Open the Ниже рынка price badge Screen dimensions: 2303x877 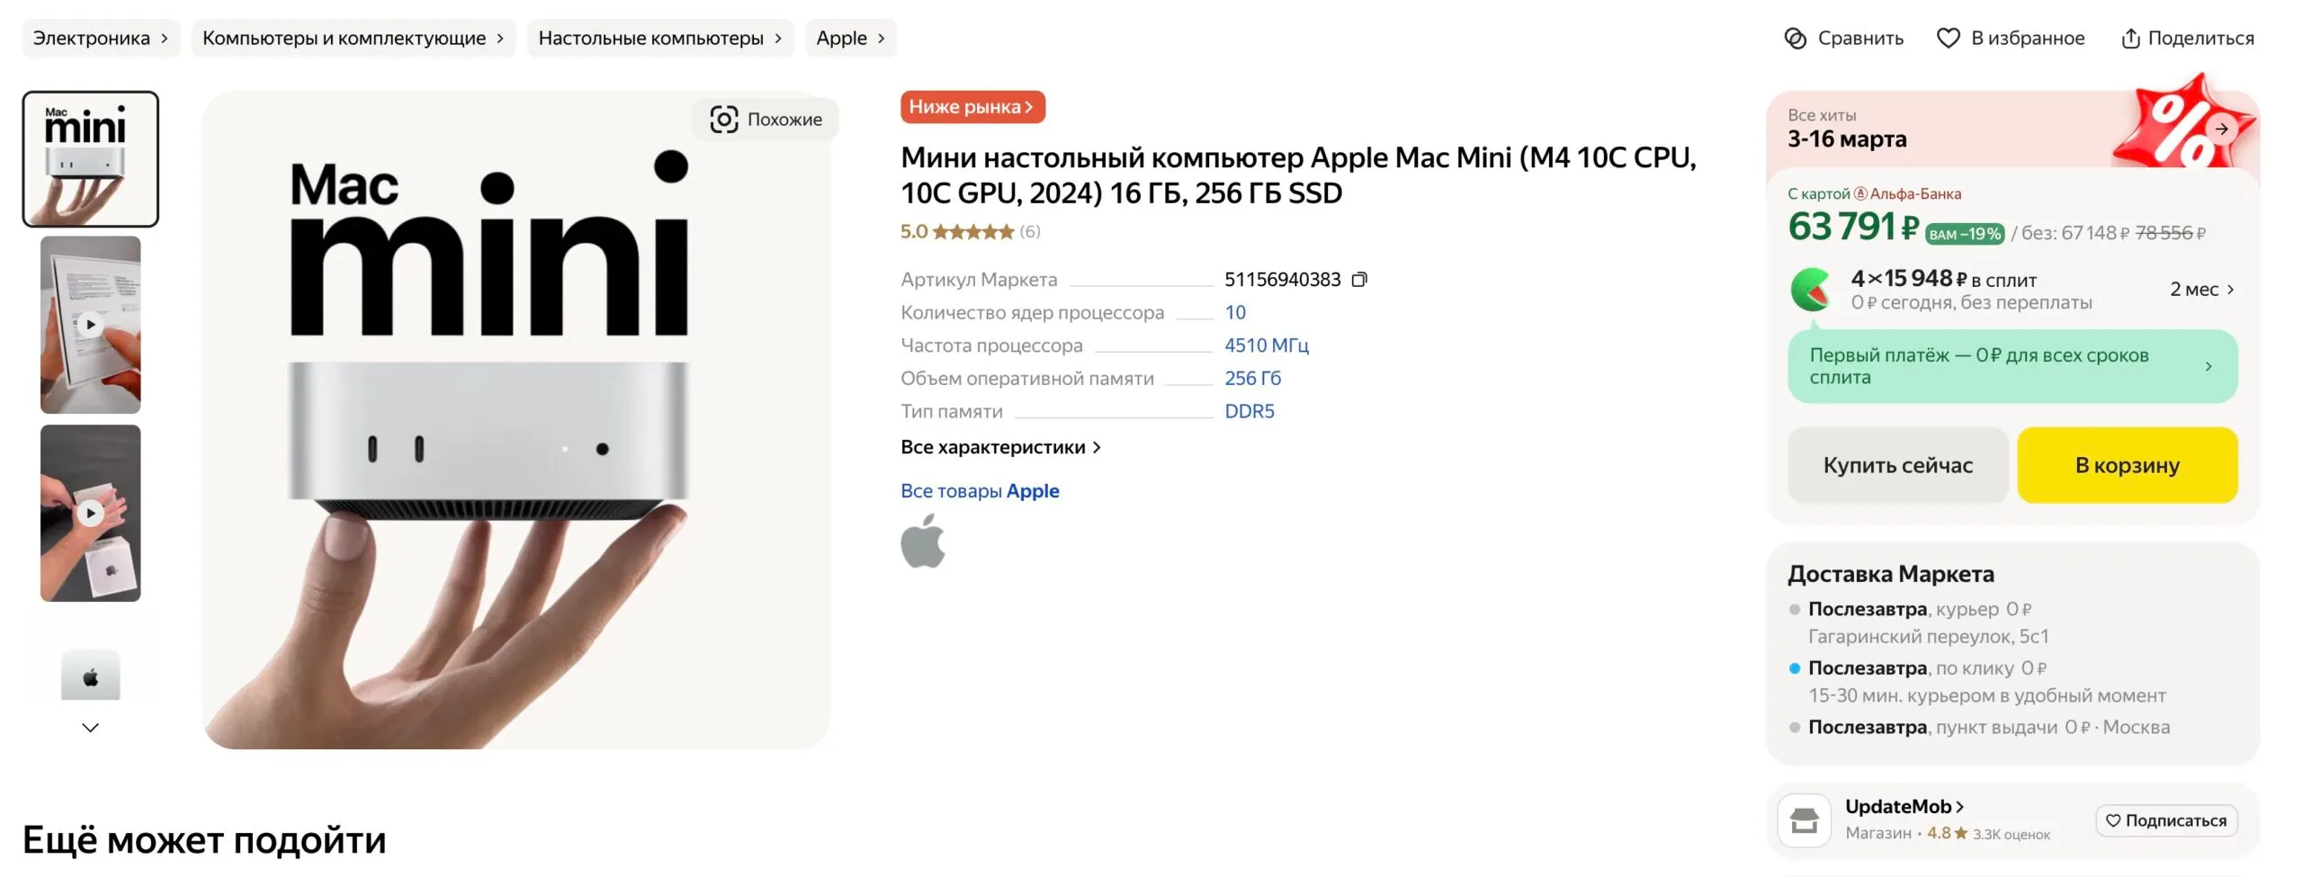click(972, 107)
